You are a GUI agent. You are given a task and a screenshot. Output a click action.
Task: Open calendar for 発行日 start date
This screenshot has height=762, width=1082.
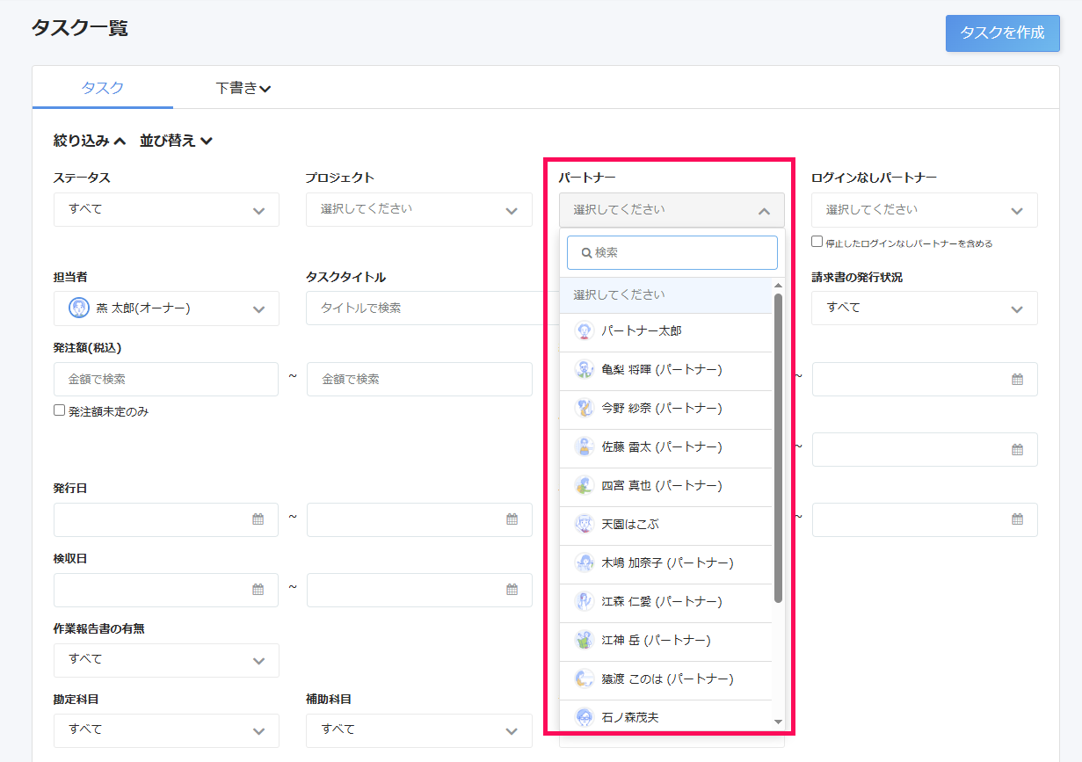point(258,519)
